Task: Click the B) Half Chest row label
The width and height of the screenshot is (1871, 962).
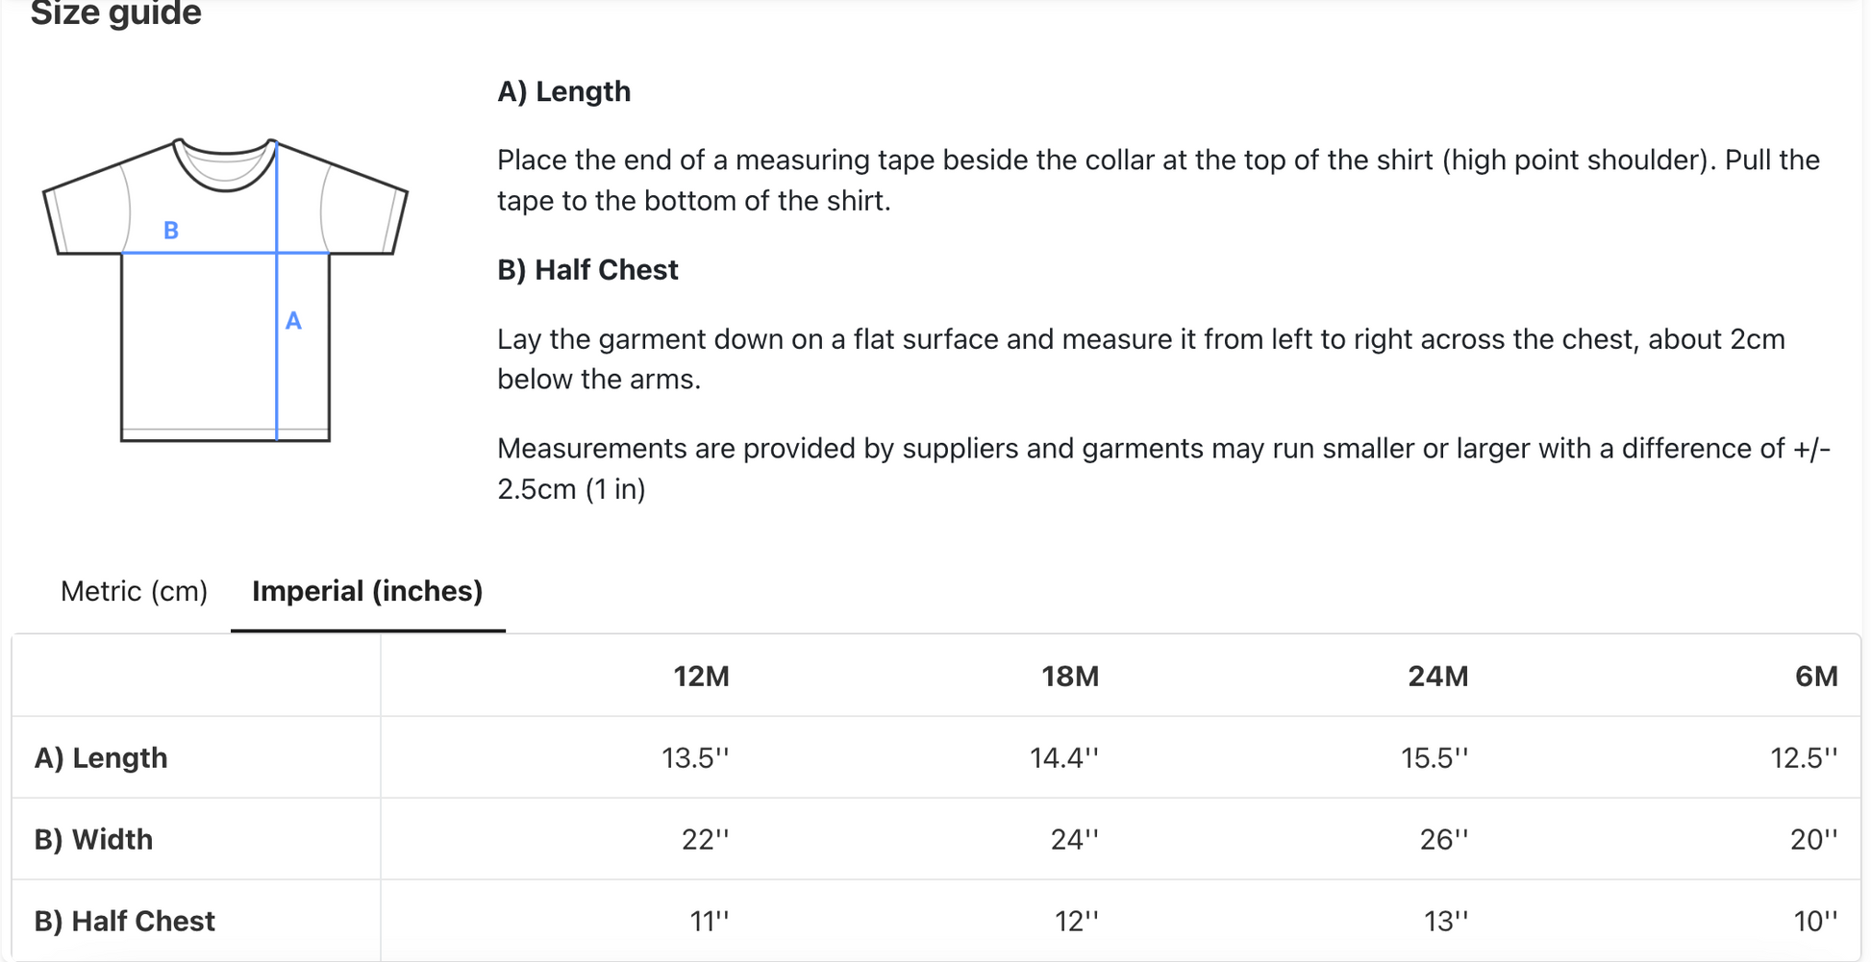Action: click(x=124, y=922)
